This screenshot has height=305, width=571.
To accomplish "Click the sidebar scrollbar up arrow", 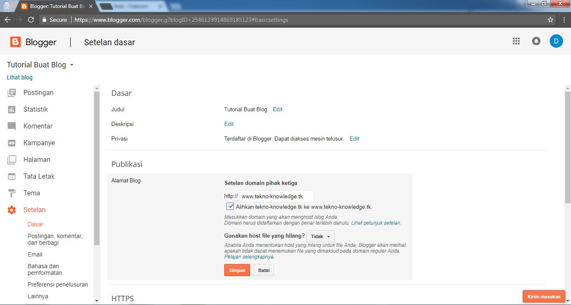I will [x=97, y=88].
